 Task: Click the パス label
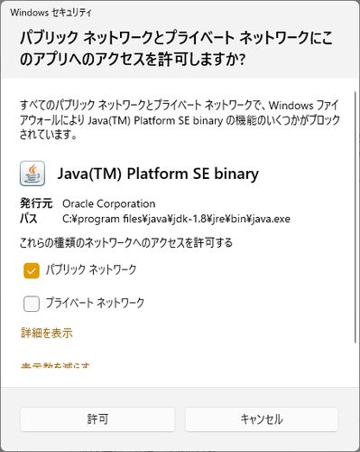coord(29,219)
